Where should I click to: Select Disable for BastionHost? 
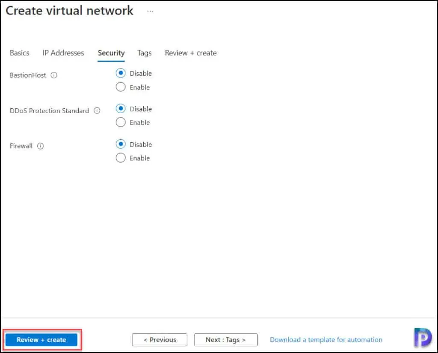pyautogui.click(x=121, y=73)
